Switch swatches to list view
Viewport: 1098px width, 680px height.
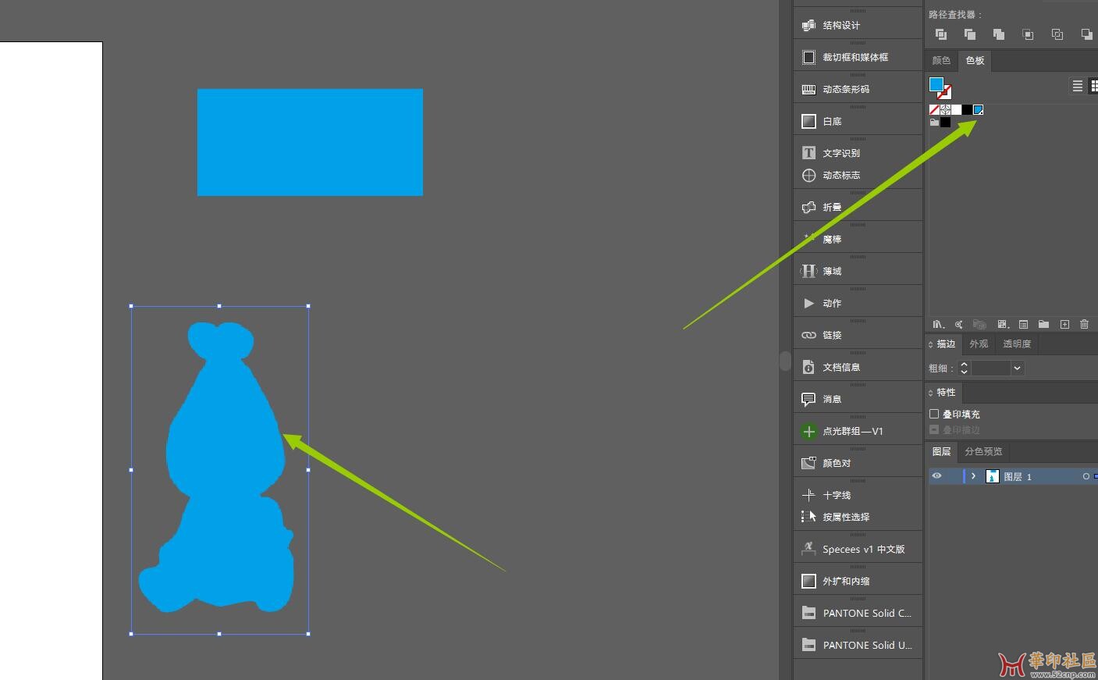coord(1078,86)
